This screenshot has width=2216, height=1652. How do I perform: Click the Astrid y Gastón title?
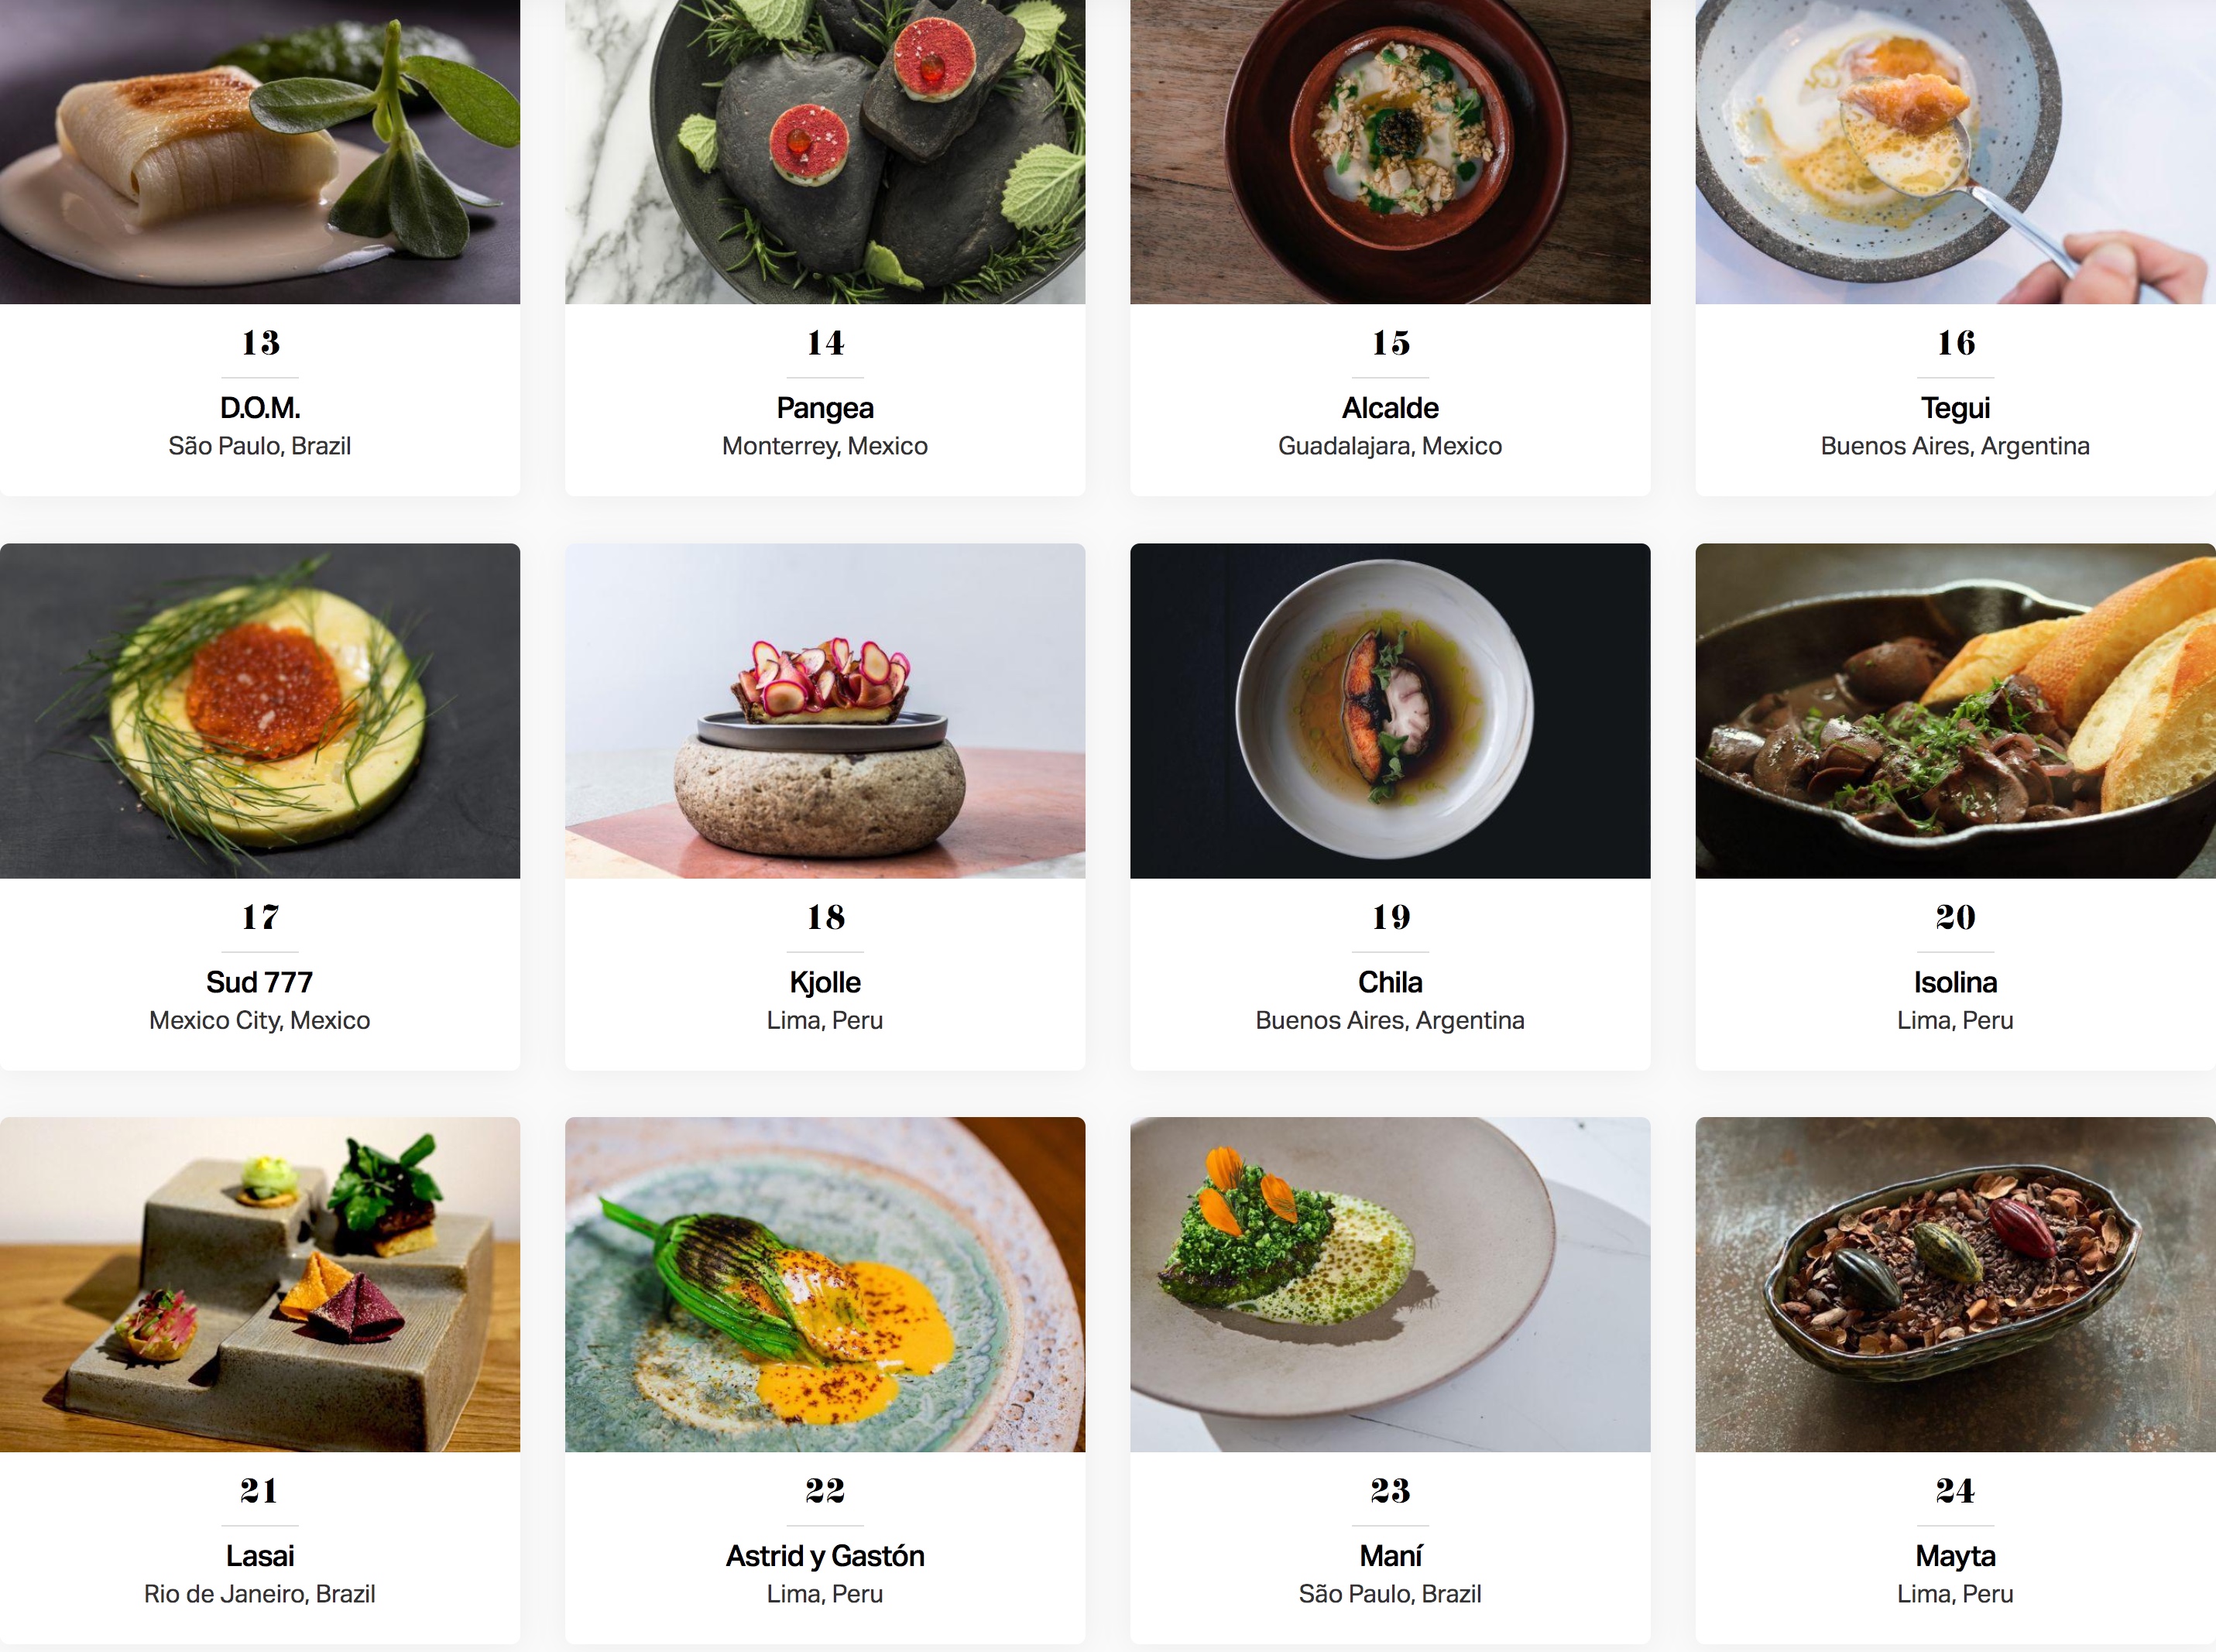[x=825, y=1556]
